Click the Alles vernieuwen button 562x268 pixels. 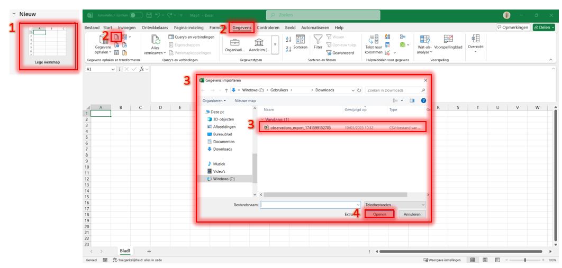click(155, 45)
